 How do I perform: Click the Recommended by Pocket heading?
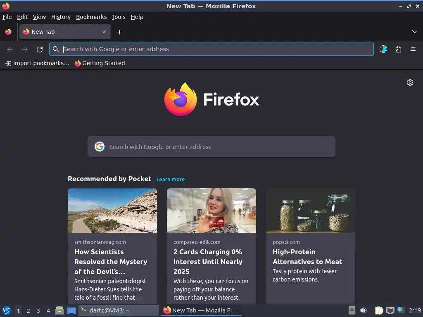pos(109,179)
